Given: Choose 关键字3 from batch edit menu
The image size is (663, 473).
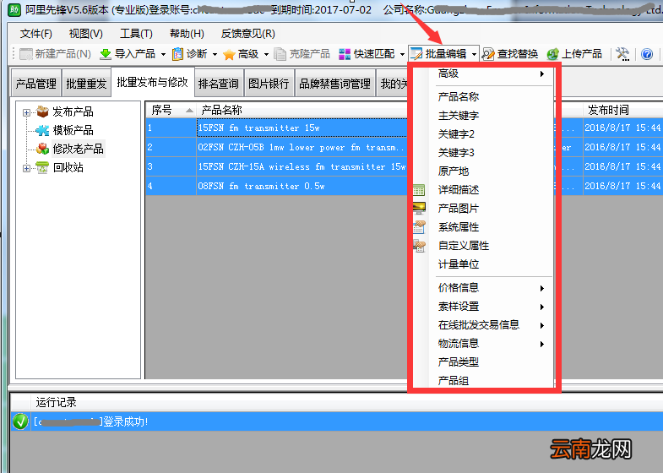Looking at the screenshot, I should (x=456, y=153).
